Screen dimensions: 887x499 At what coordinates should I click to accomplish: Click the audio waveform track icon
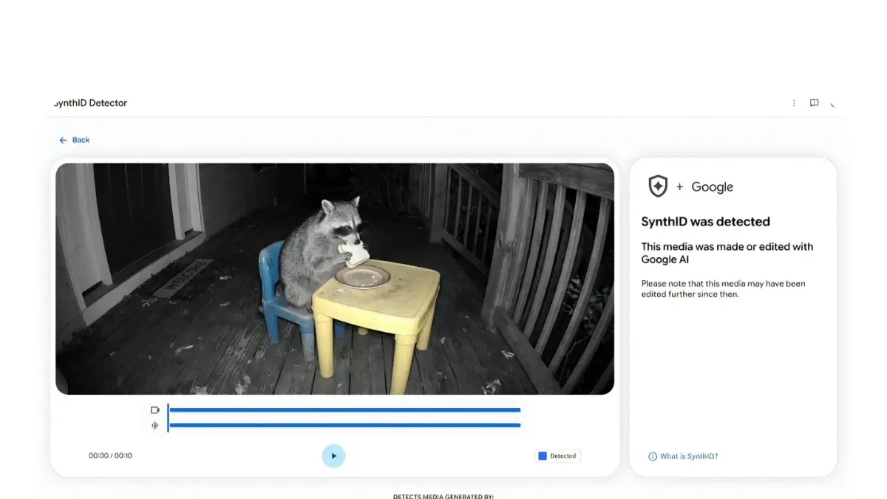155,425
